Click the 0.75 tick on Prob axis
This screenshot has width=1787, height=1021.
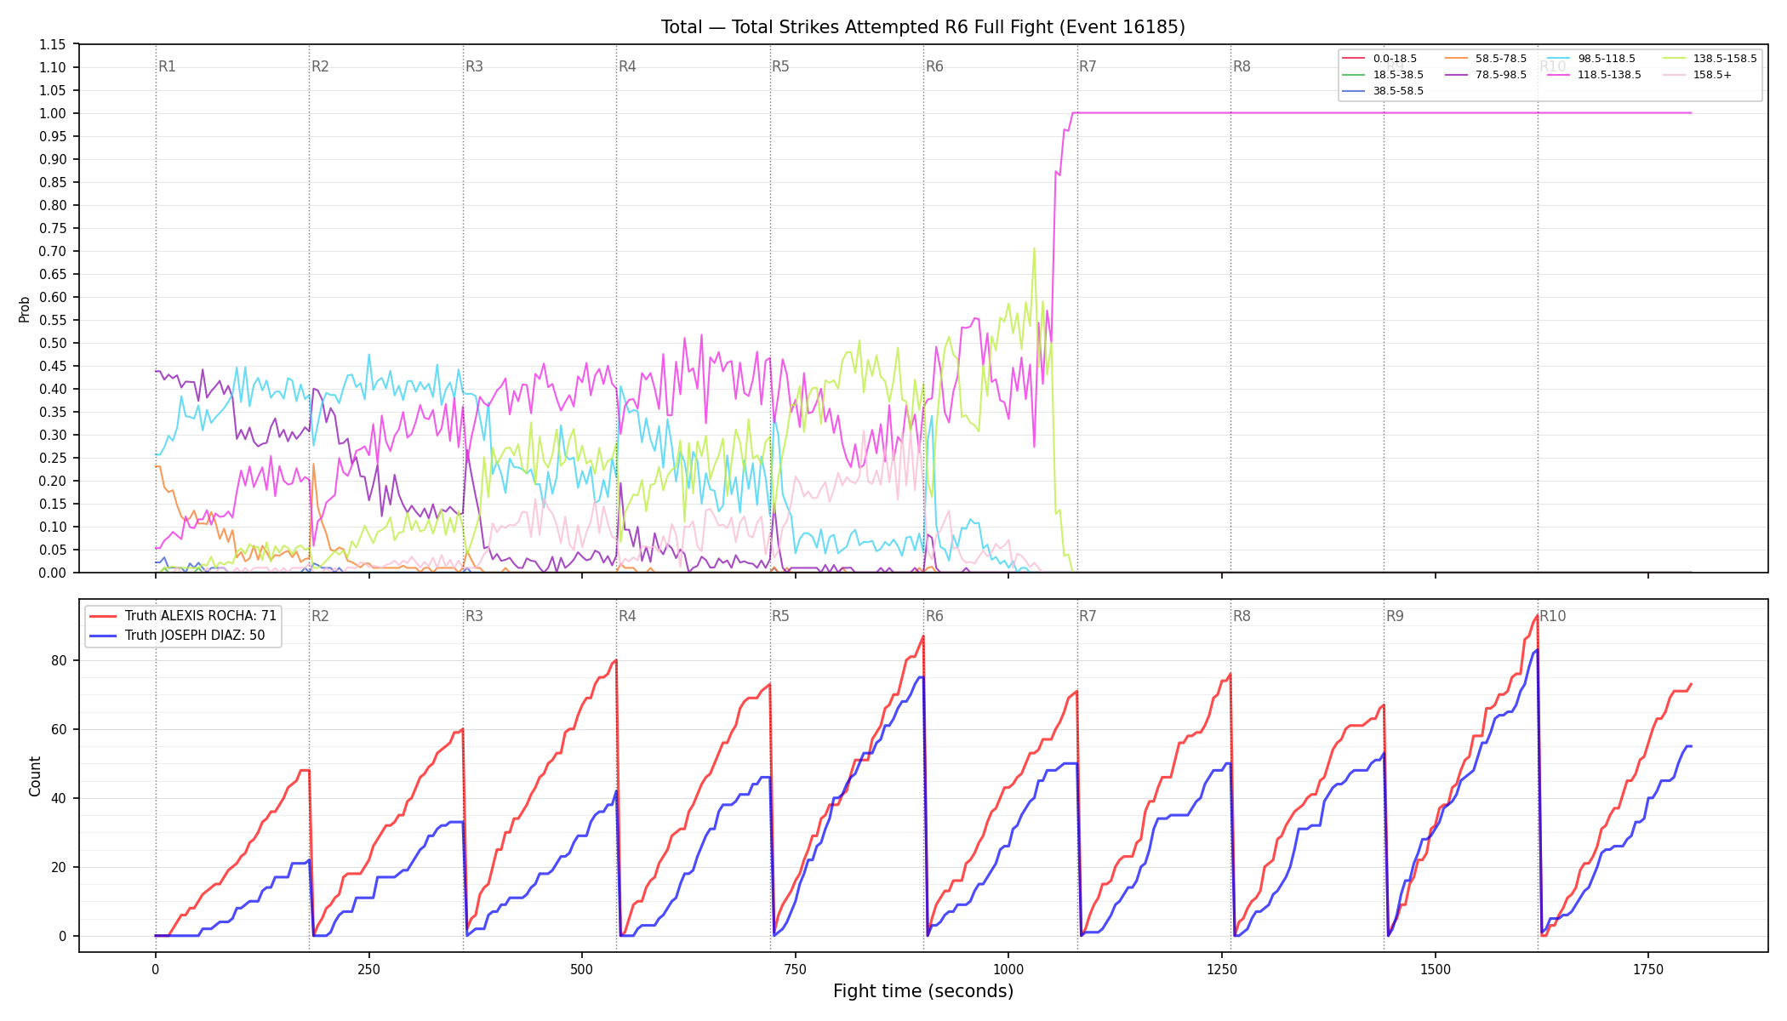53,228
